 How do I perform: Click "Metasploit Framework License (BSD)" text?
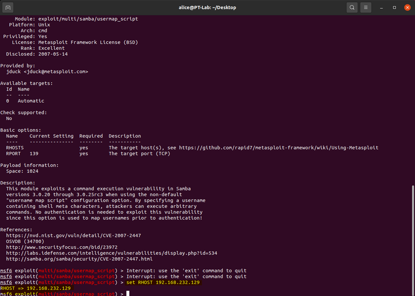88,42
